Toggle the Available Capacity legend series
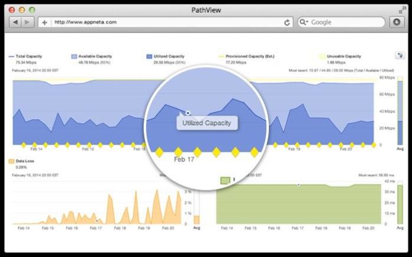Image resolution: width=412 pixels, height=257 pixels. pos(92,56)
